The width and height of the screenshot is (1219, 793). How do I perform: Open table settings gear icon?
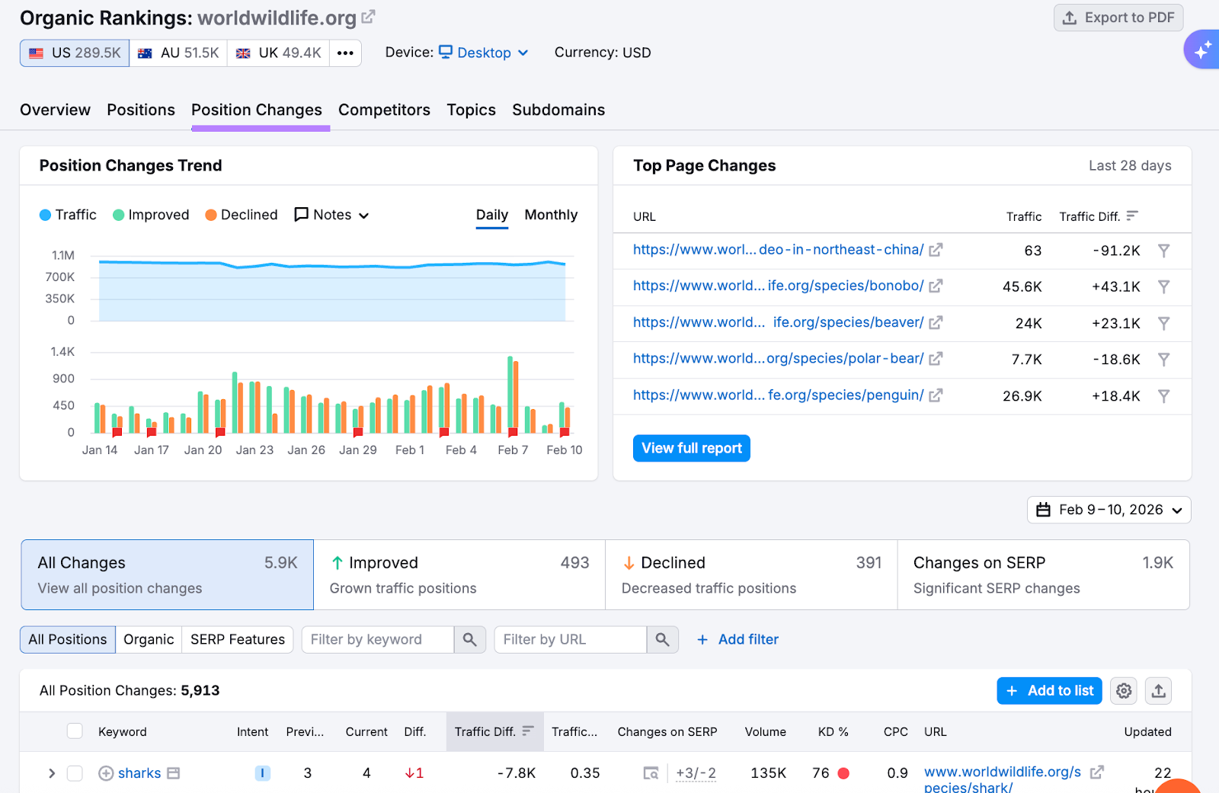(1123, 691)
